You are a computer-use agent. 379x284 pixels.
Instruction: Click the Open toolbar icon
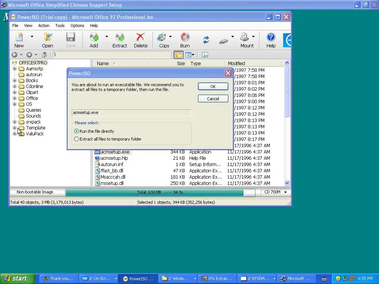(x=48, y=37)
